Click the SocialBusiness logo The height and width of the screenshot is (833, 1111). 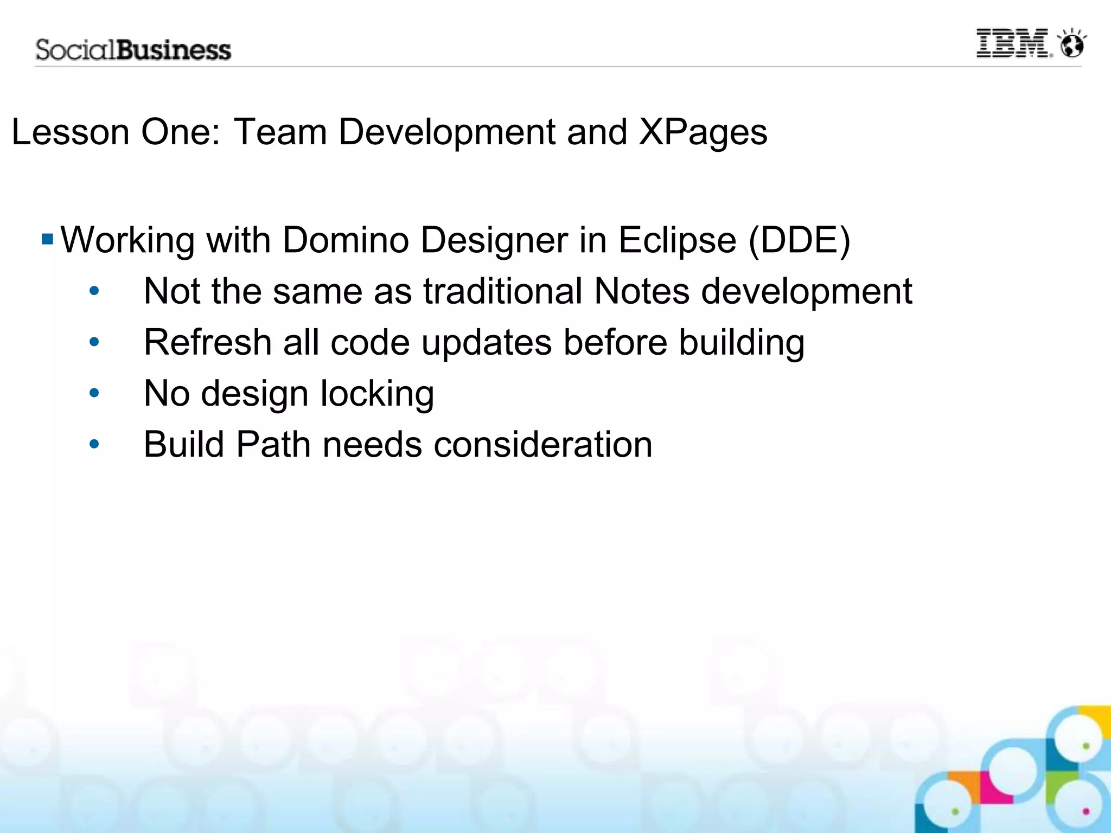[133, 50]
